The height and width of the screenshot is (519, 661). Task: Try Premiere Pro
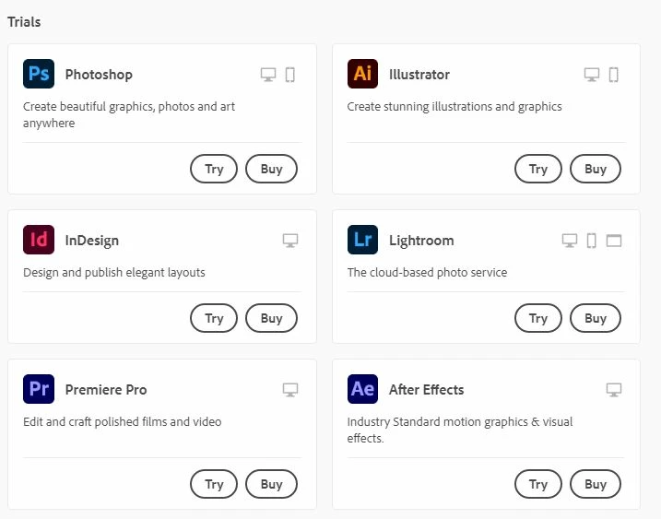[214, 484]
